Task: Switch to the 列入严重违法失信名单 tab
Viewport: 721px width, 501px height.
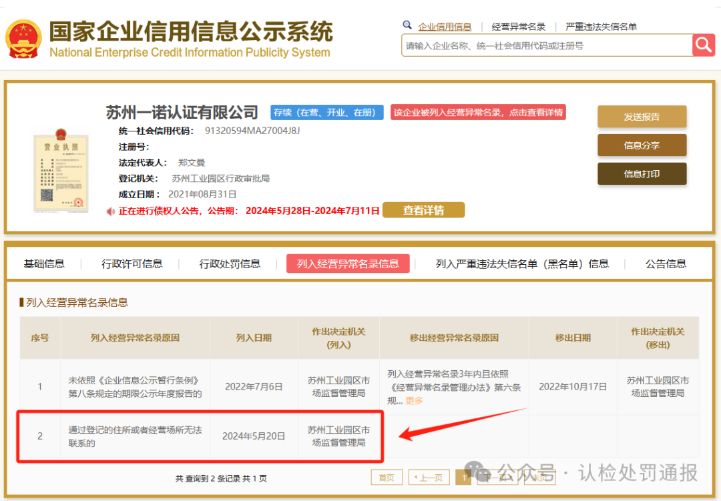Action: coord(522,264)
